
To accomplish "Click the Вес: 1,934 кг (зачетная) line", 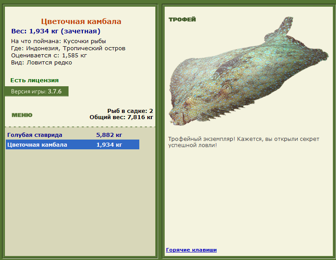I will [x=56, y=31].
